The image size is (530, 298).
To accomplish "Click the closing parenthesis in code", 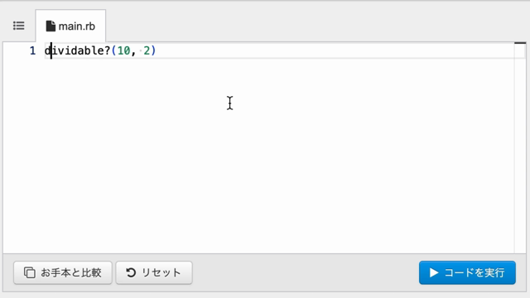I will 153,50.
